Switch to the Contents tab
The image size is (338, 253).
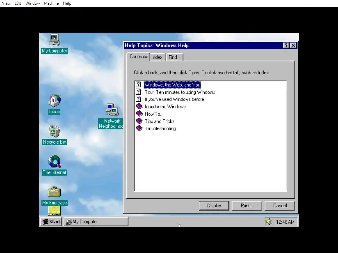[x=138, y=57]
